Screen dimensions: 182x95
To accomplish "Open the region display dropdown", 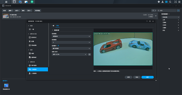I will [71, 48].
